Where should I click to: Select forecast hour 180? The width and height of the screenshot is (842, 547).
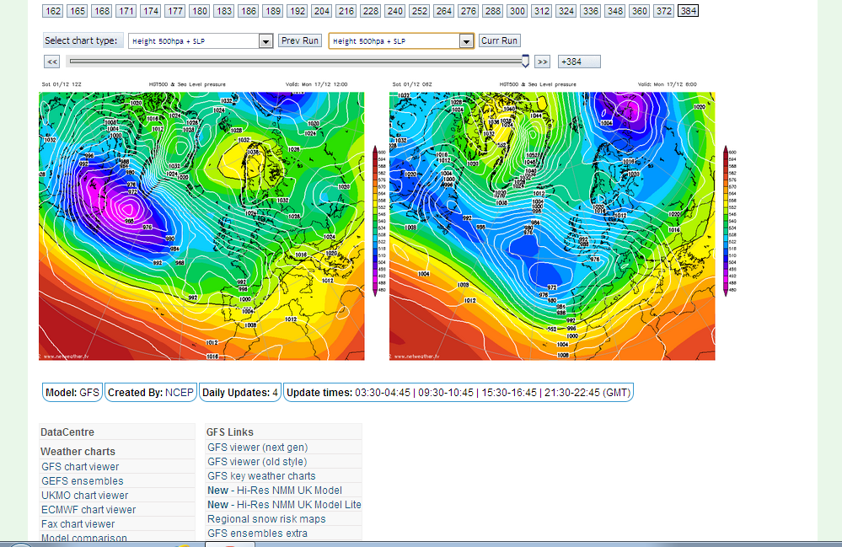tap(200, 11)
